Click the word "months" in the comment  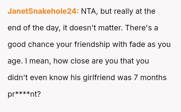click(153, 78)
